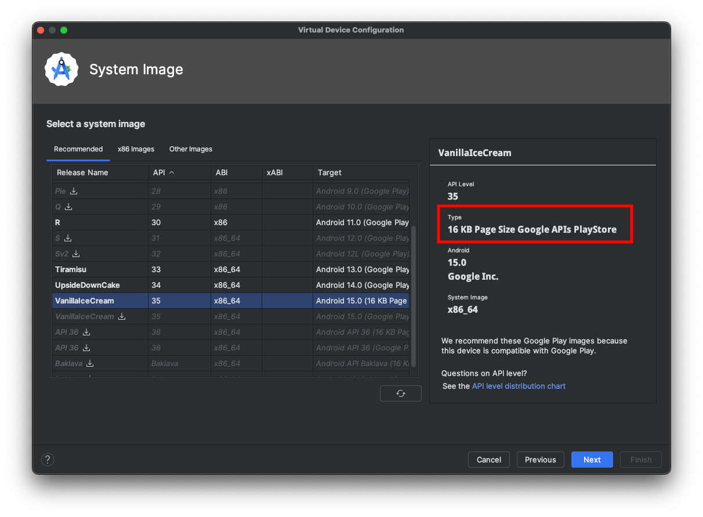Download the greyed VanillaIceCream image
The height and width of the screenshot is (517, 703).
coord(122,316)
